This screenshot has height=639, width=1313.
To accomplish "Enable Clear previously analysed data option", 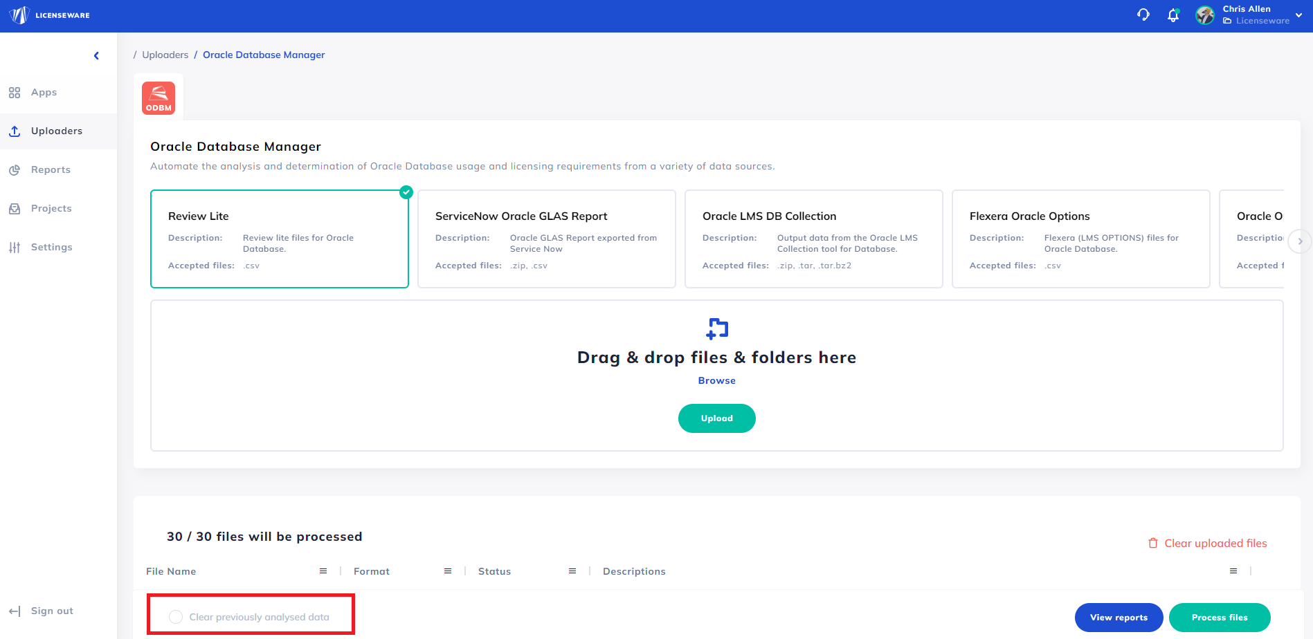I will coord(176,617).
